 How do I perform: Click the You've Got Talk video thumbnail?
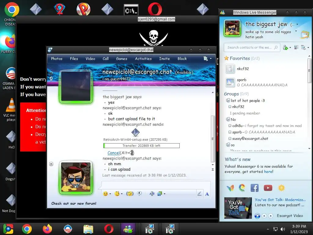[238, 208]
